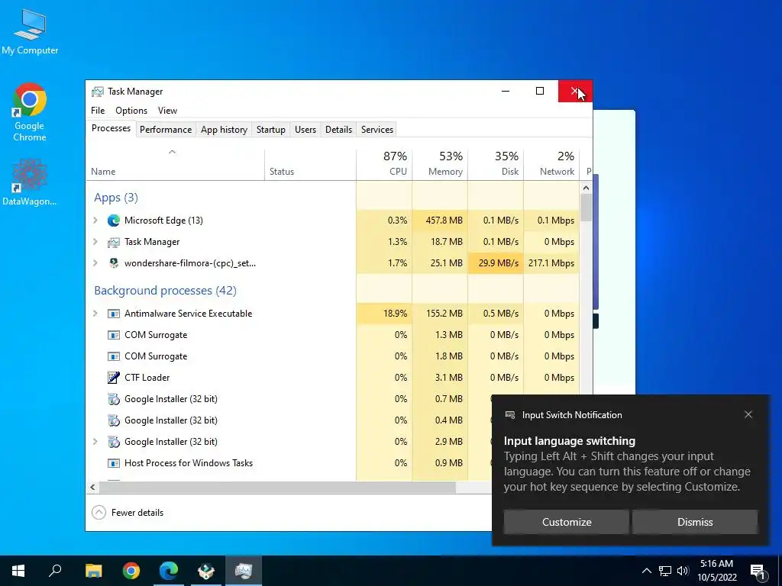Click the 457.8 MB memory cell

pos(440,221)
